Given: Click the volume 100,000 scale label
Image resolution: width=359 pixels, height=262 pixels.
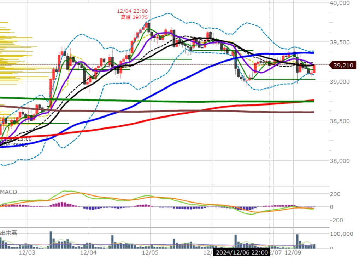Looking at the screenshot, I should (341, 234).
